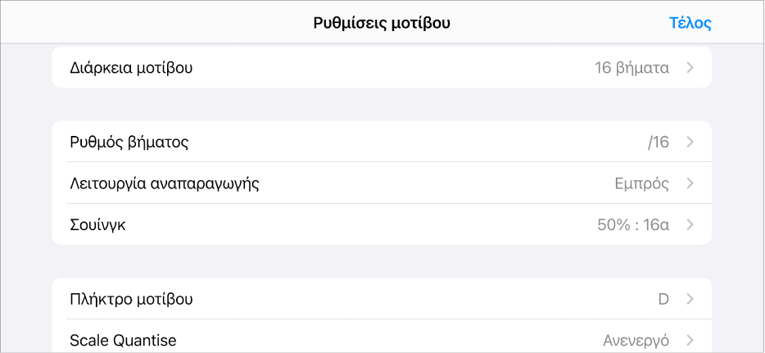Select the 16 βήματα value
This screenshot has width=765, height=353.
pyautogui.click(x=631, y=68)
